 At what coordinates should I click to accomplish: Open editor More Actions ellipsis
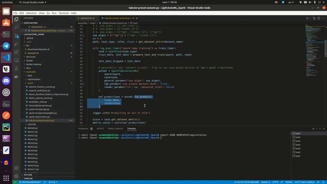pos(323,18)
